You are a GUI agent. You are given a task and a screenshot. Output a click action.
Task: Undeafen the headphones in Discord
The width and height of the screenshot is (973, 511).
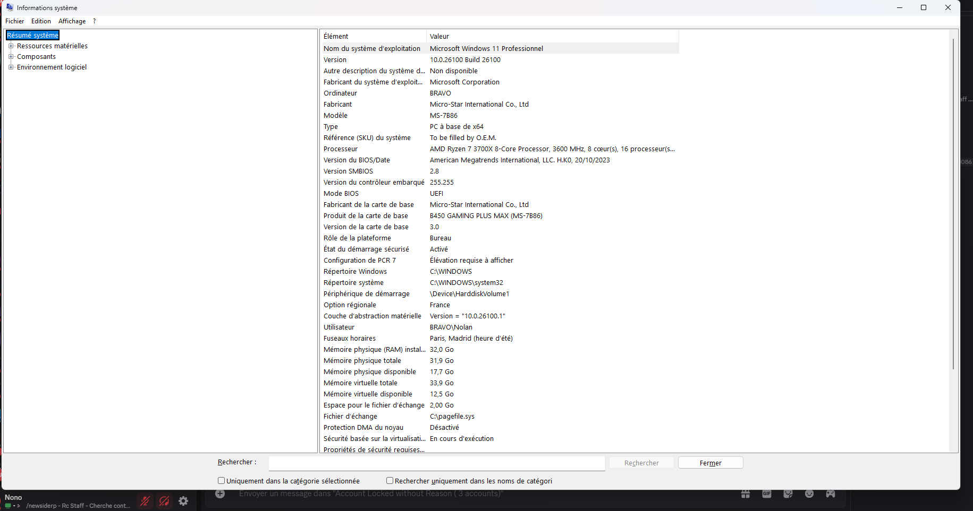click(164, 501)
